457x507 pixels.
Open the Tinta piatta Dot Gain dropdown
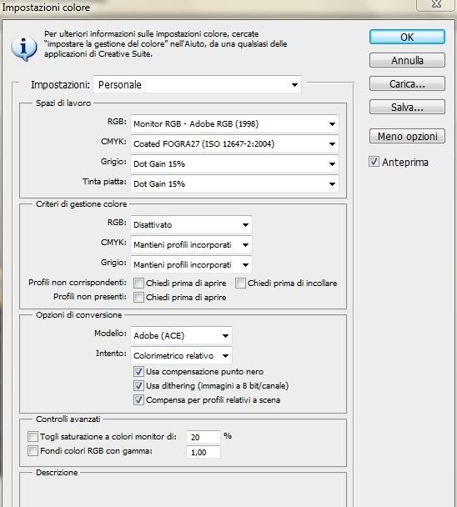point(234,183)
